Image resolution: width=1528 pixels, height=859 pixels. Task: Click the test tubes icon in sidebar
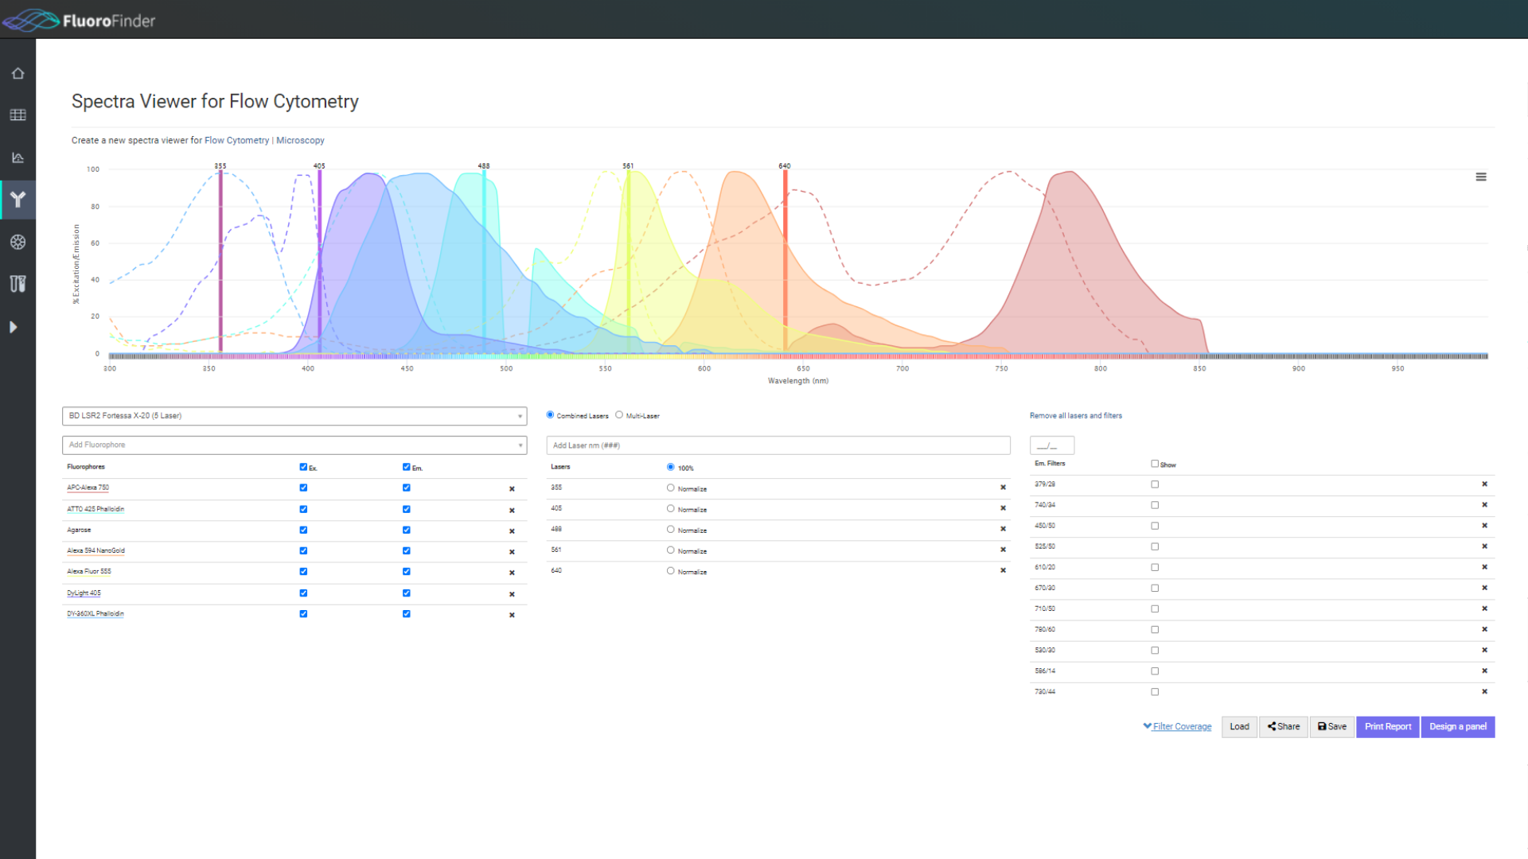tap(18, 284)
